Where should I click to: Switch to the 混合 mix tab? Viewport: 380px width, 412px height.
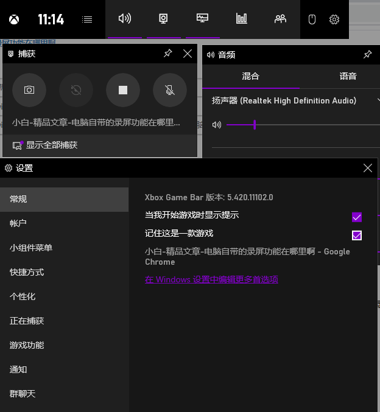click(251, 77)
